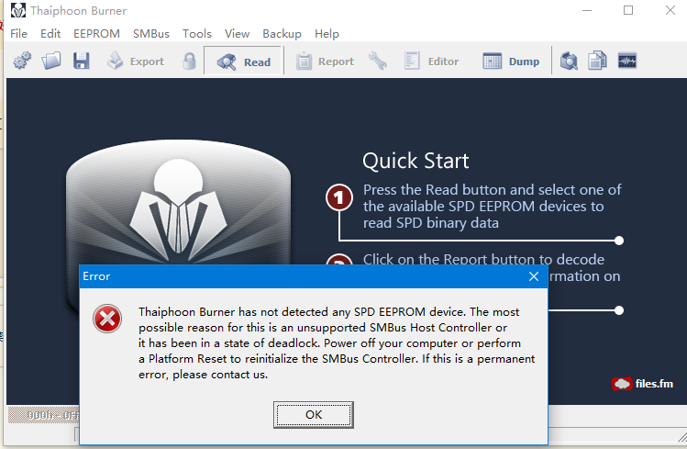Click the Quick Start heading text
Image resolution: width=687 pixels, height=449 pixels.
click(x=416, y=161)
